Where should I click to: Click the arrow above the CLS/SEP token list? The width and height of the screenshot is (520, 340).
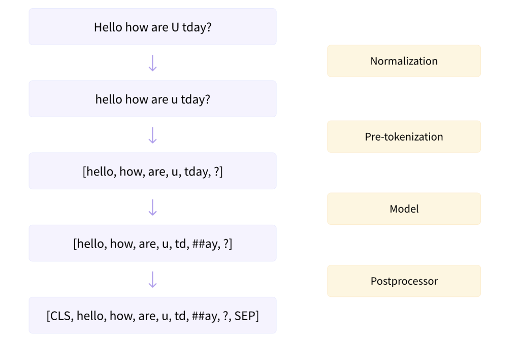[x=152, y=280]
